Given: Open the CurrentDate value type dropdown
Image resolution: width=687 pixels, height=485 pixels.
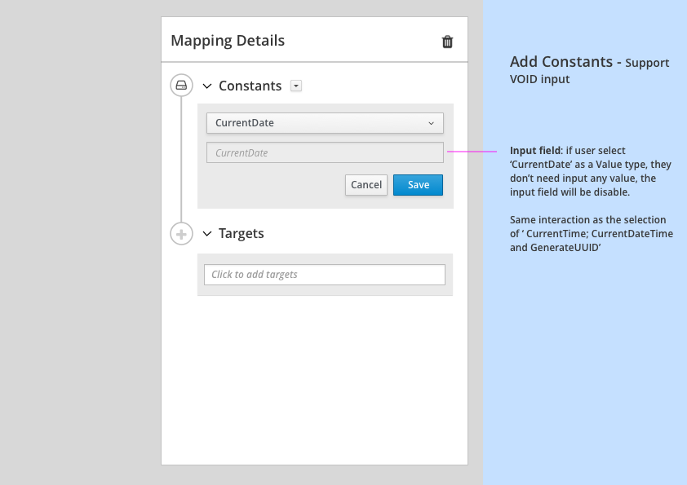Looking at the screenshot, I should click(325, 123).
